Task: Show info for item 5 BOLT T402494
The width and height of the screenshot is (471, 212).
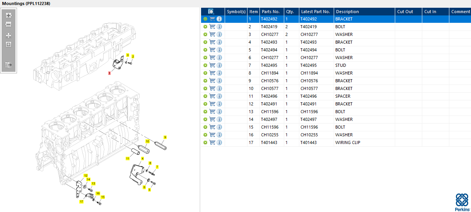Action: 219,50
